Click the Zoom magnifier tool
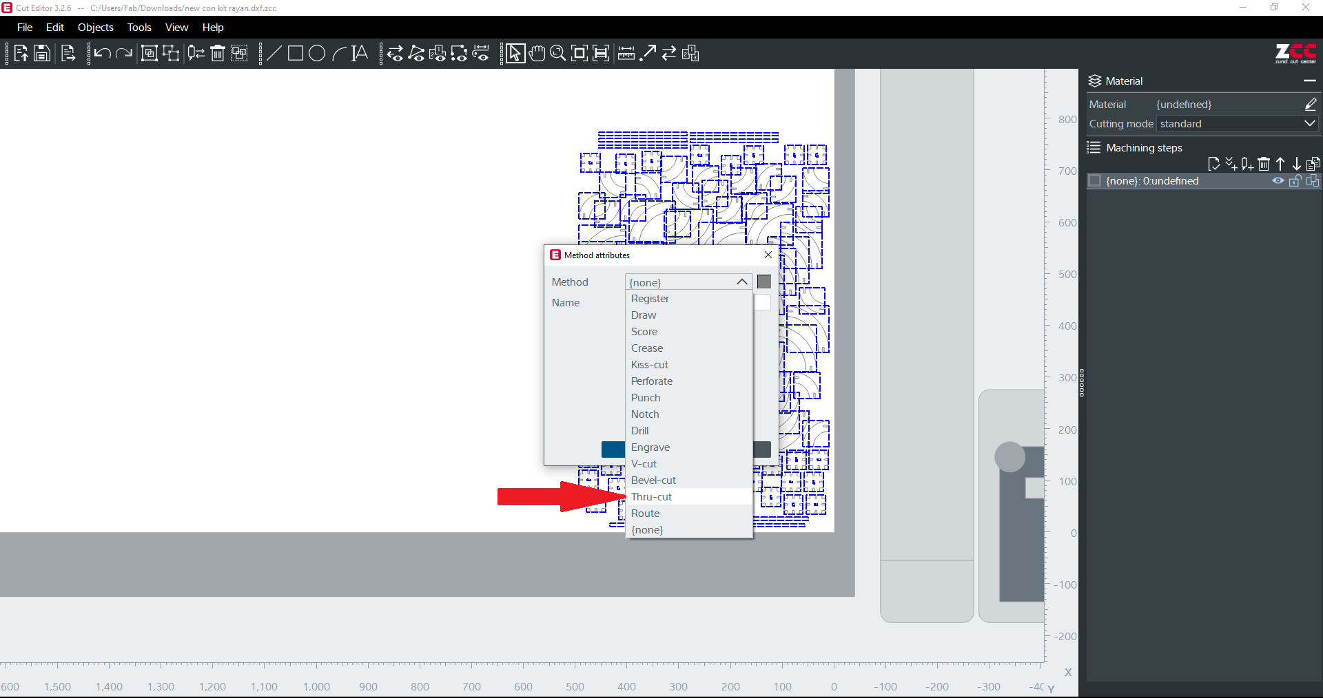Viewport: 1323px width, 698px height. pyautogui.click(x=558, y=54)
